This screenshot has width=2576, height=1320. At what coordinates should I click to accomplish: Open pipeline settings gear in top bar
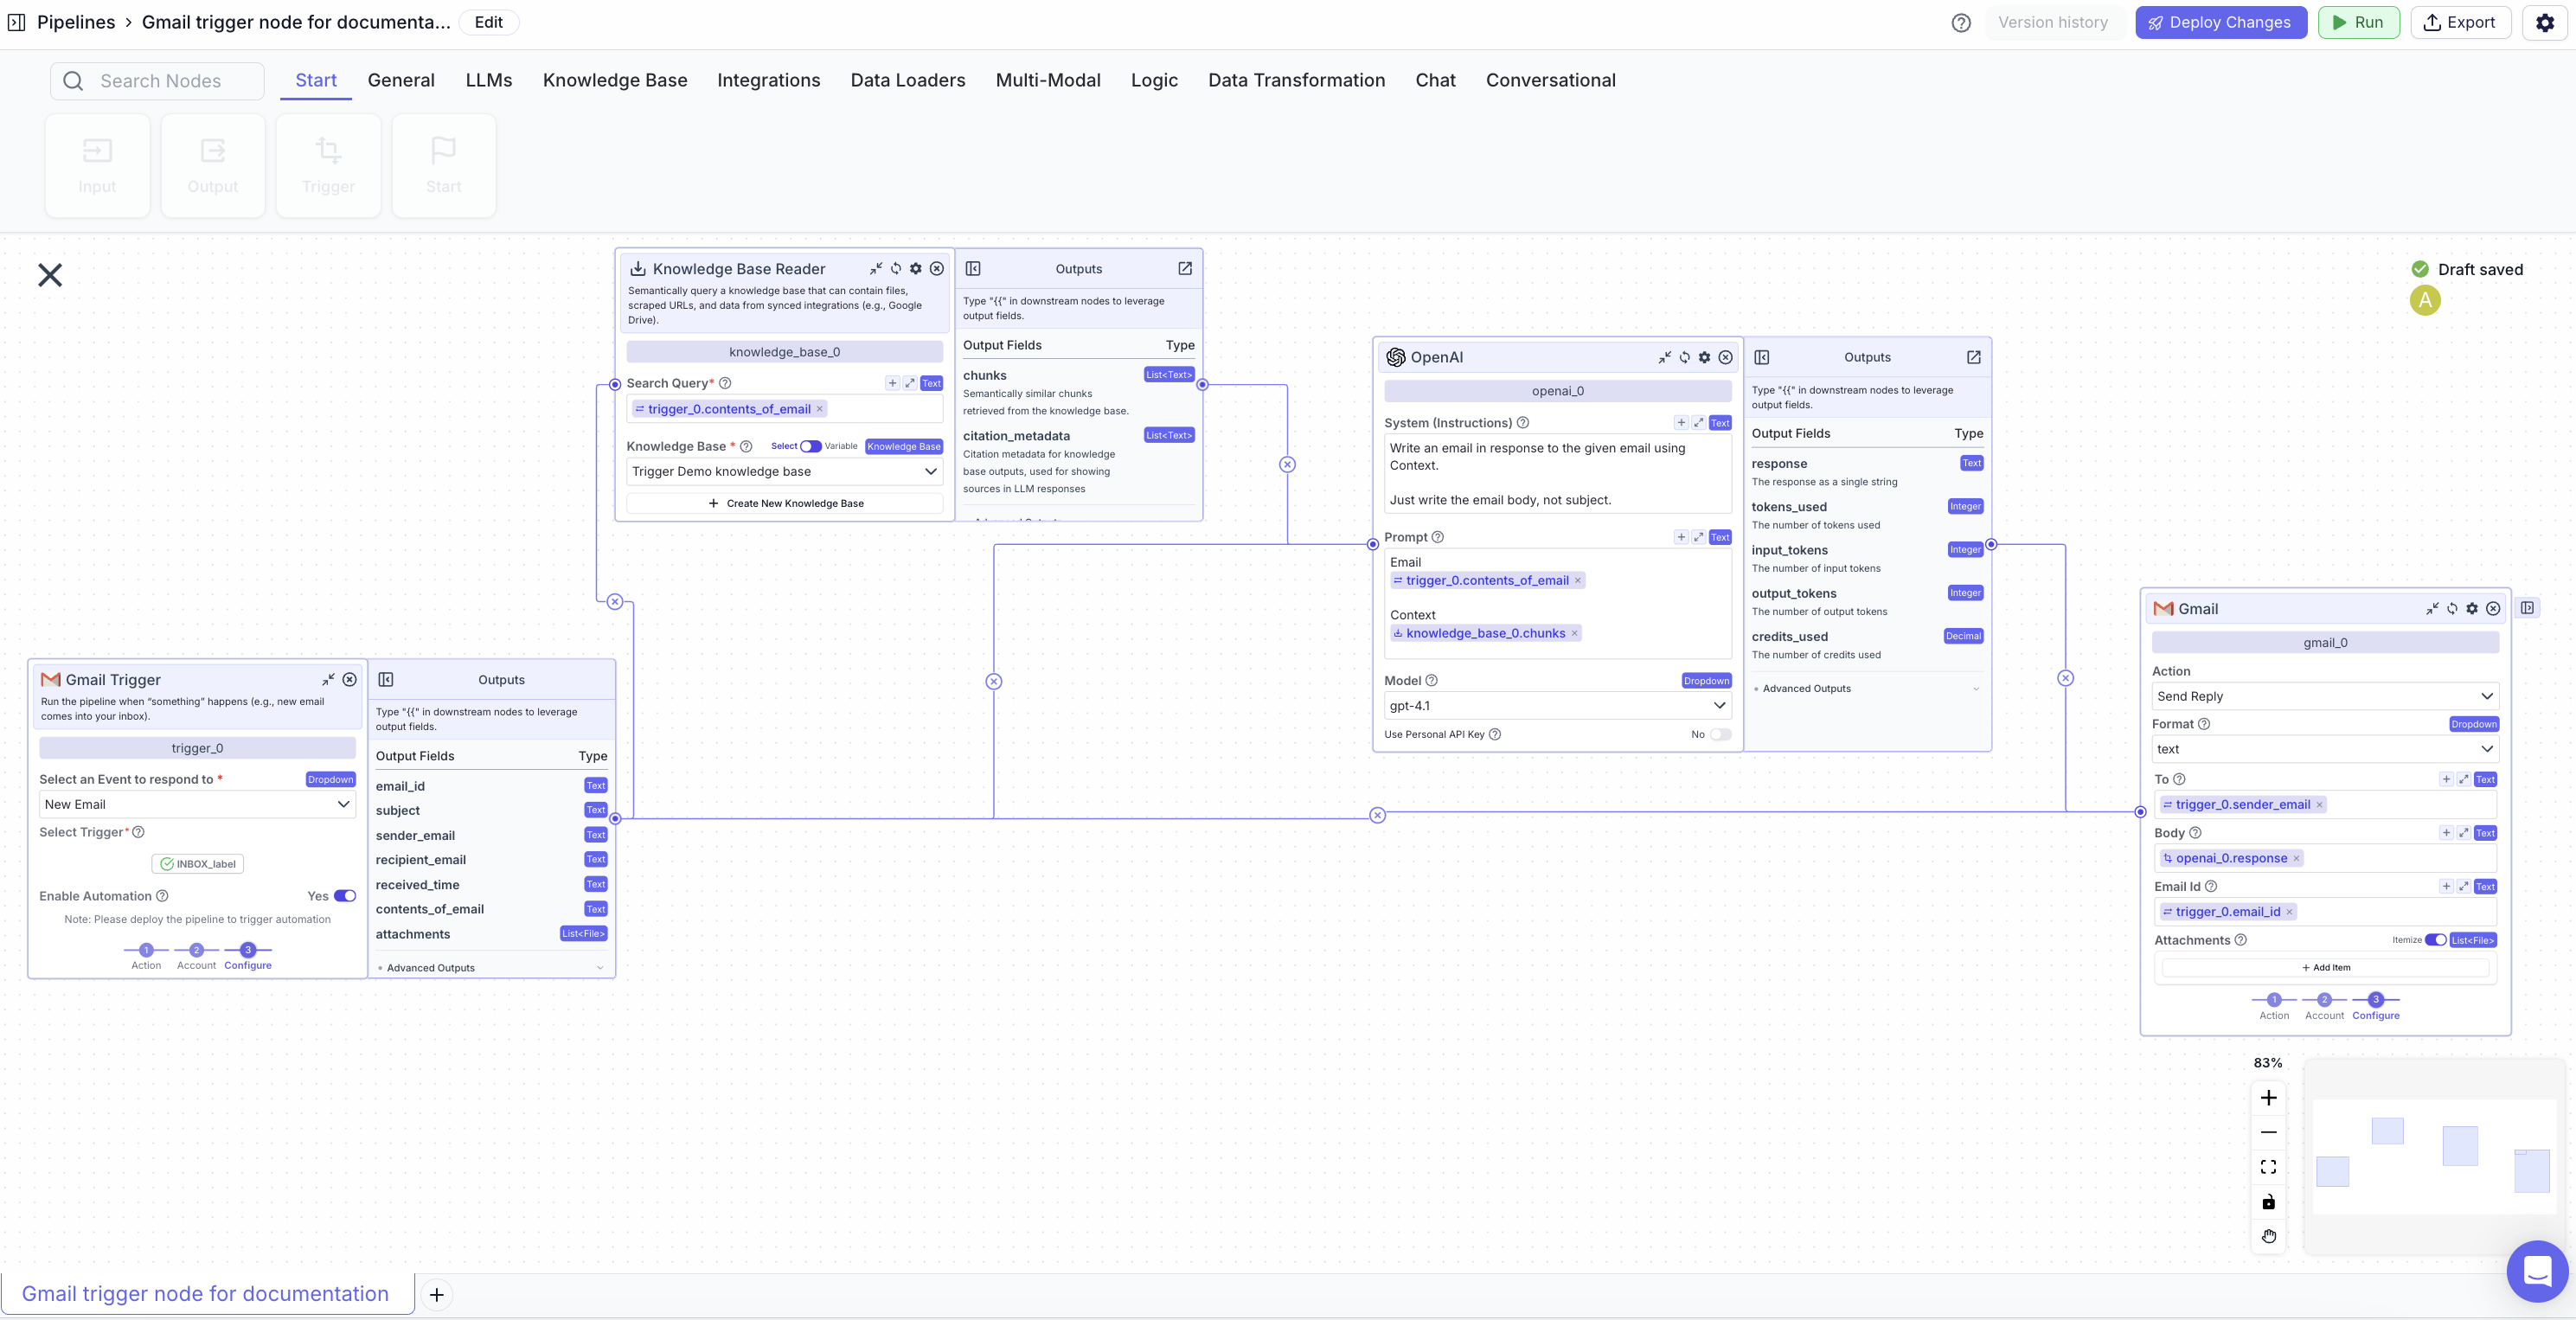(x=2545, y=23)
